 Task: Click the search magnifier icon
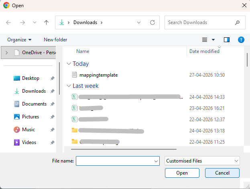coord(237,22)
